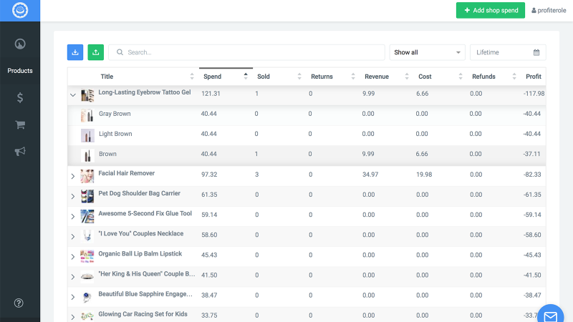573x322 pixels.
Task: Click the calendar icon in date field
Action: coord(536,52)
